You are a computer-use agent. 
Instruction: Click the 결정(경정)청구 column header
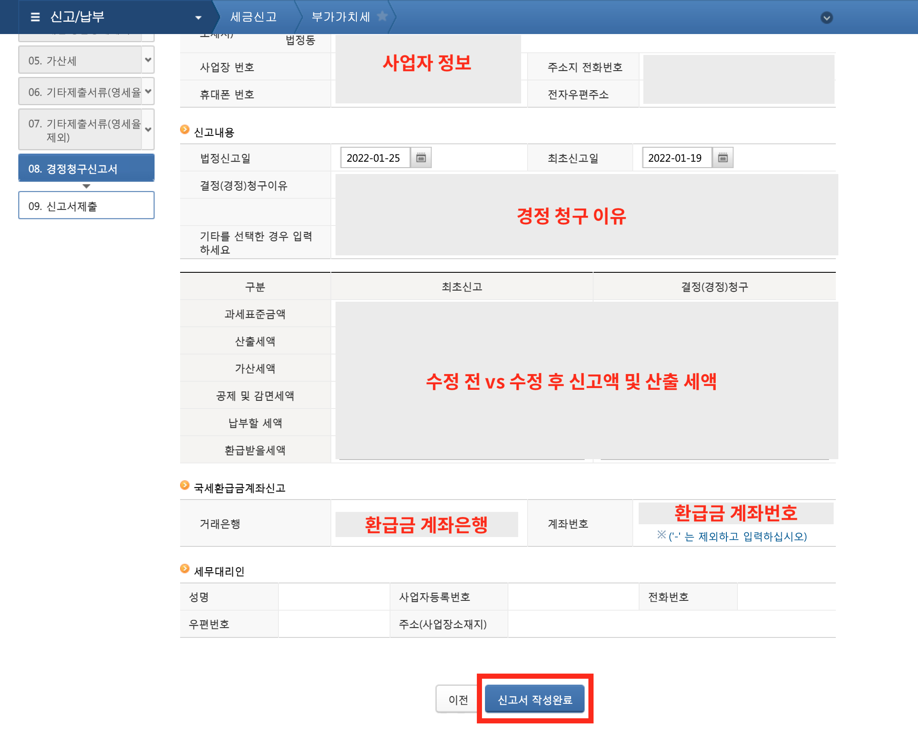click(x=714, y=287)
